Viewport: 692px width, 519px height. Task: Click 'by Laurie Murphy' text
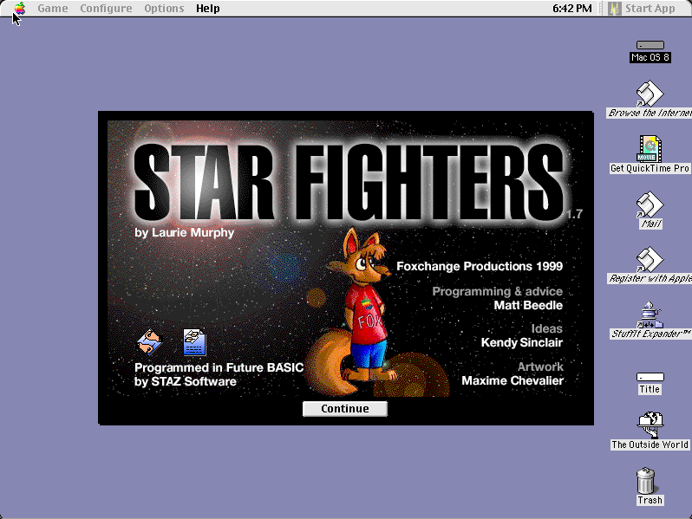click(x=185, y=232)
